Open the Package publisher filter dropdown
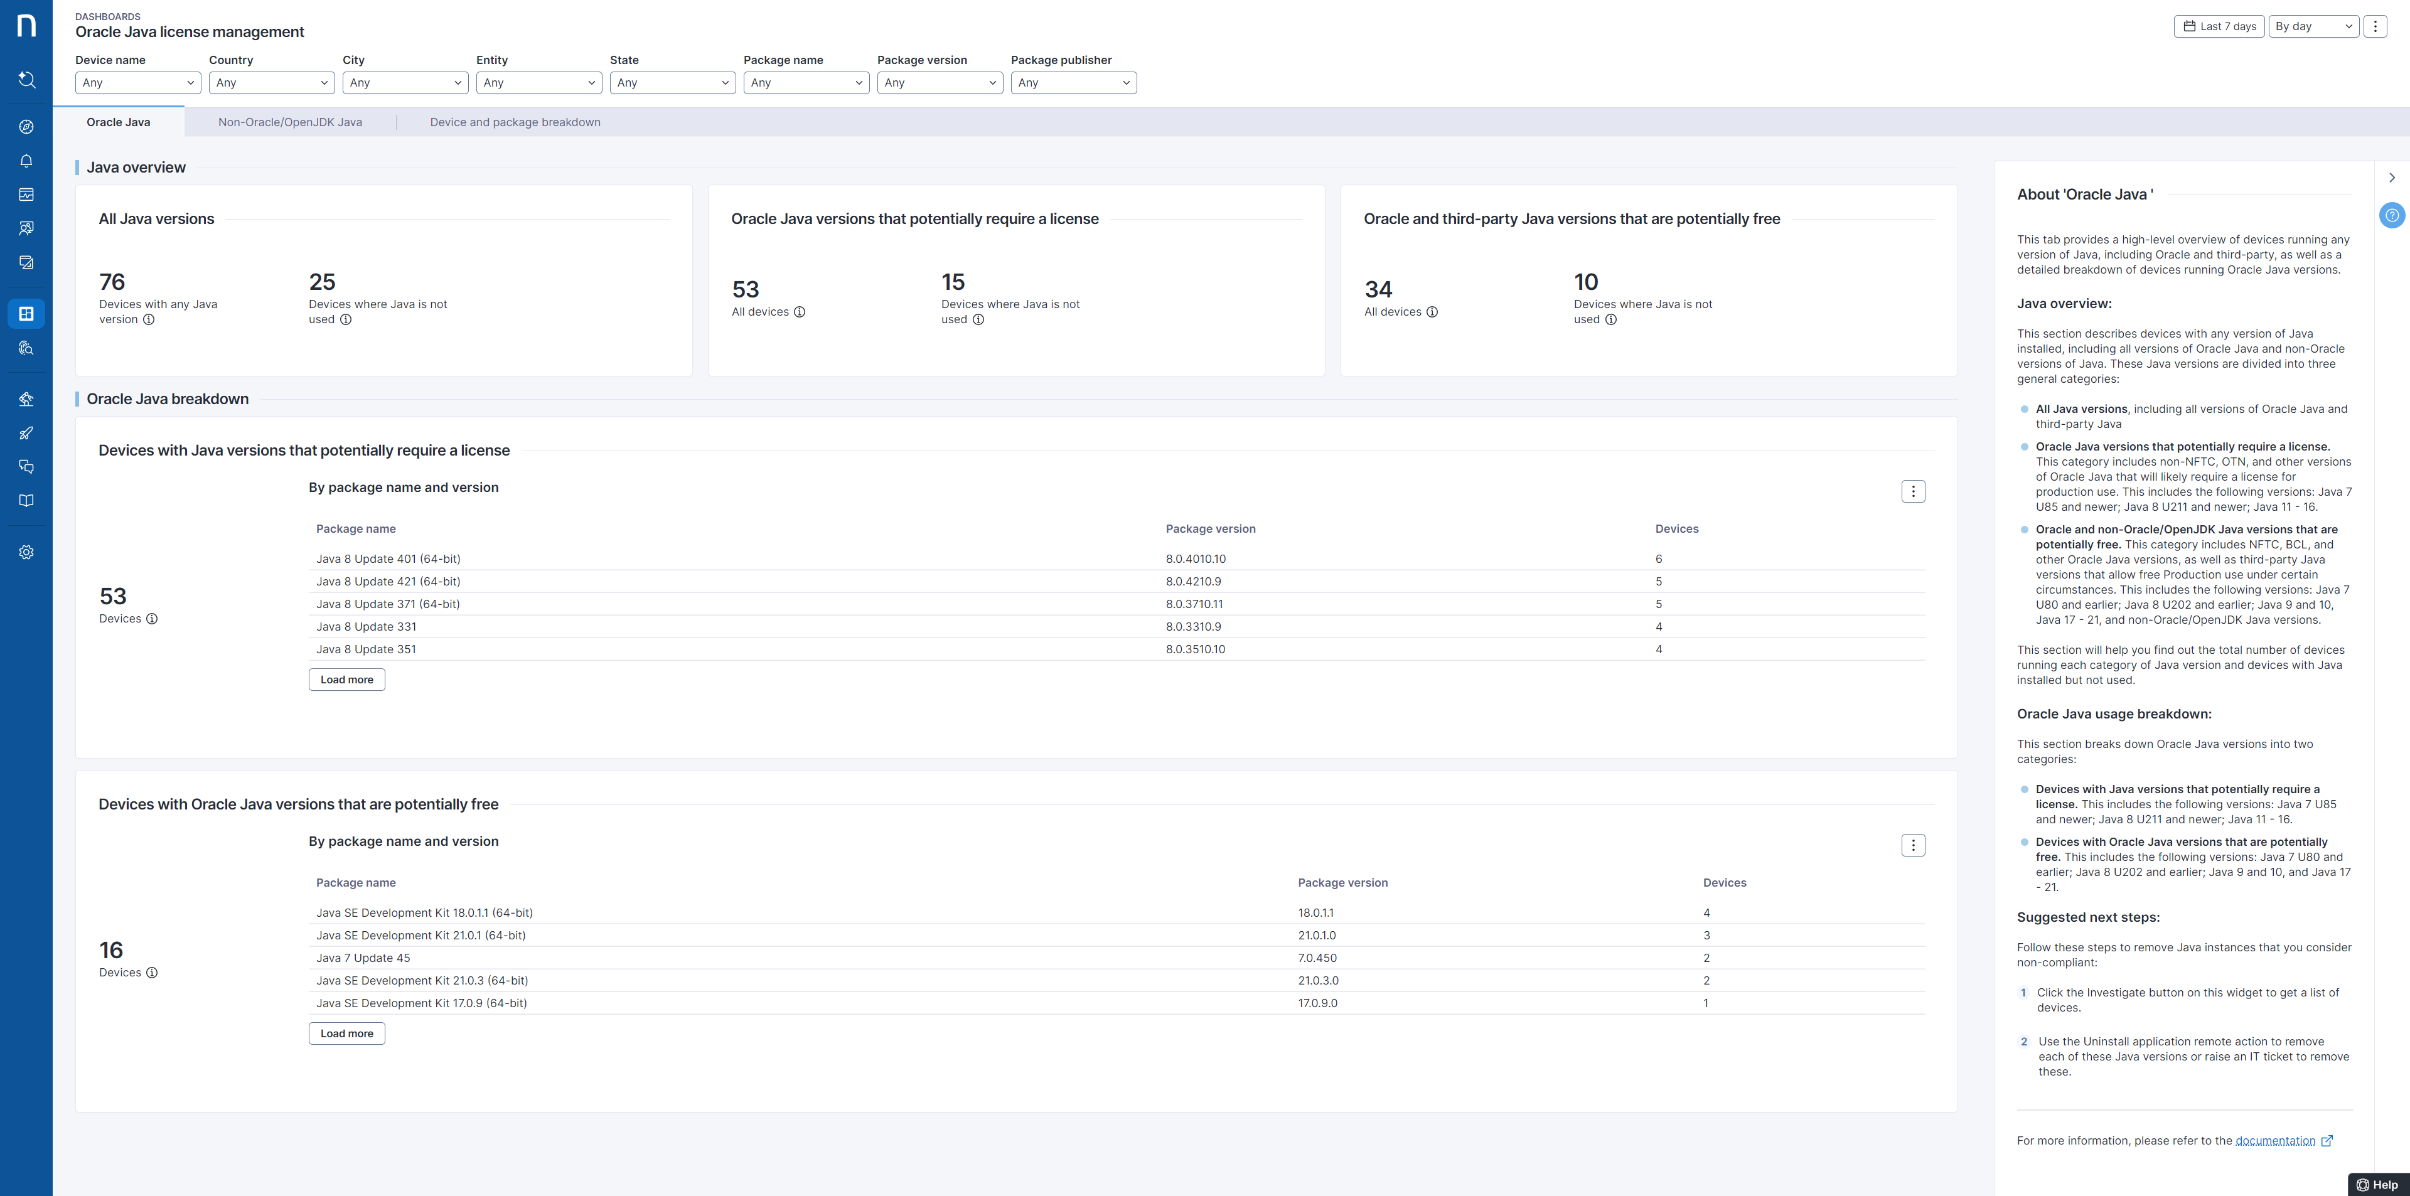2410x1196 pixels. click(x=1073, y=83)
